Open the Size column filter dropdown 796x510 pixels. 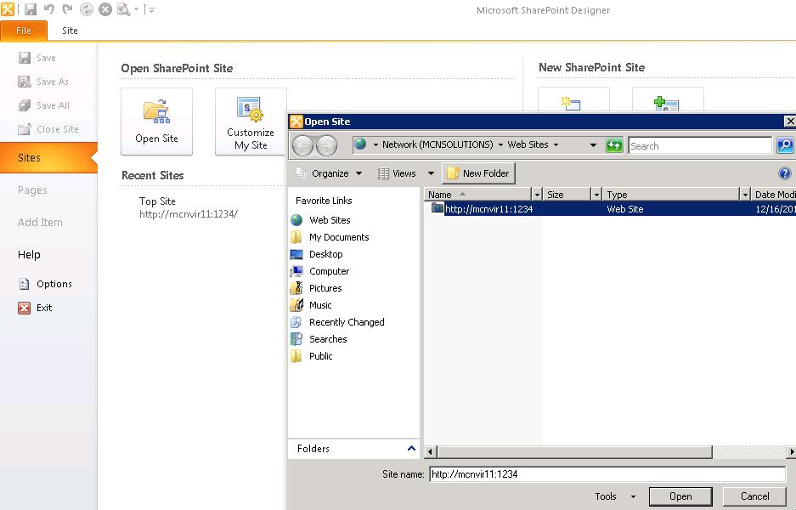596,195
